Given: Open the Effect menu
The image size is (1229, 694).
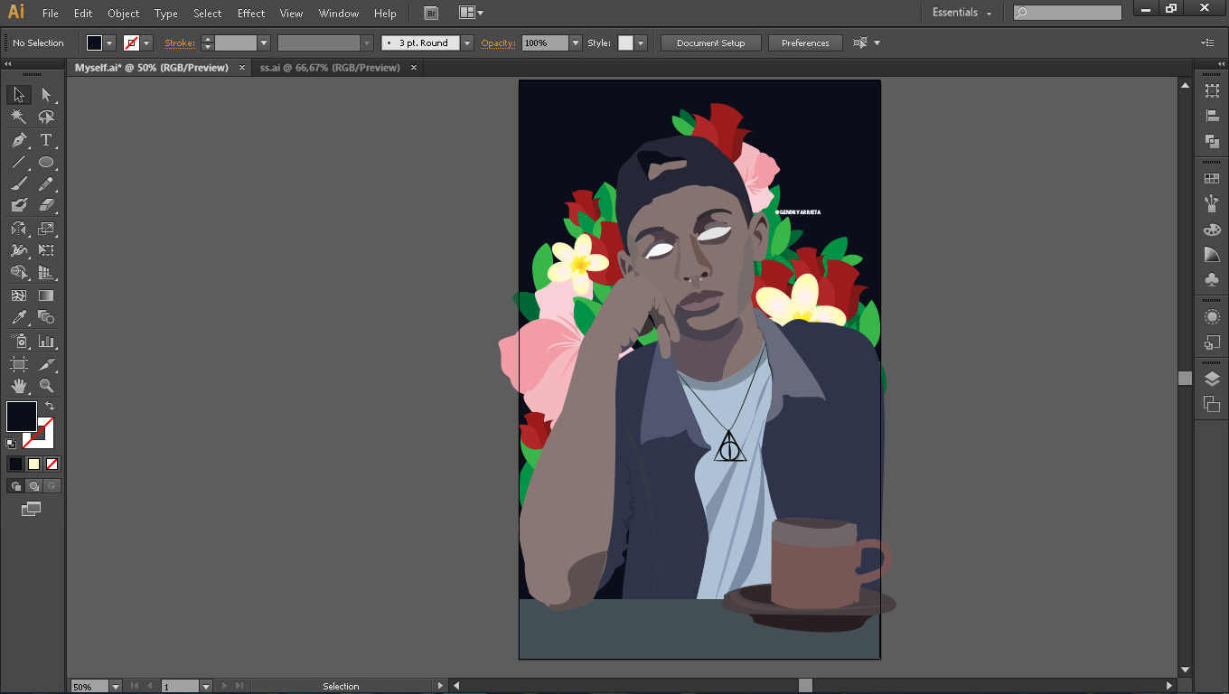Looking at the screenshot, I should click(251, 14).
